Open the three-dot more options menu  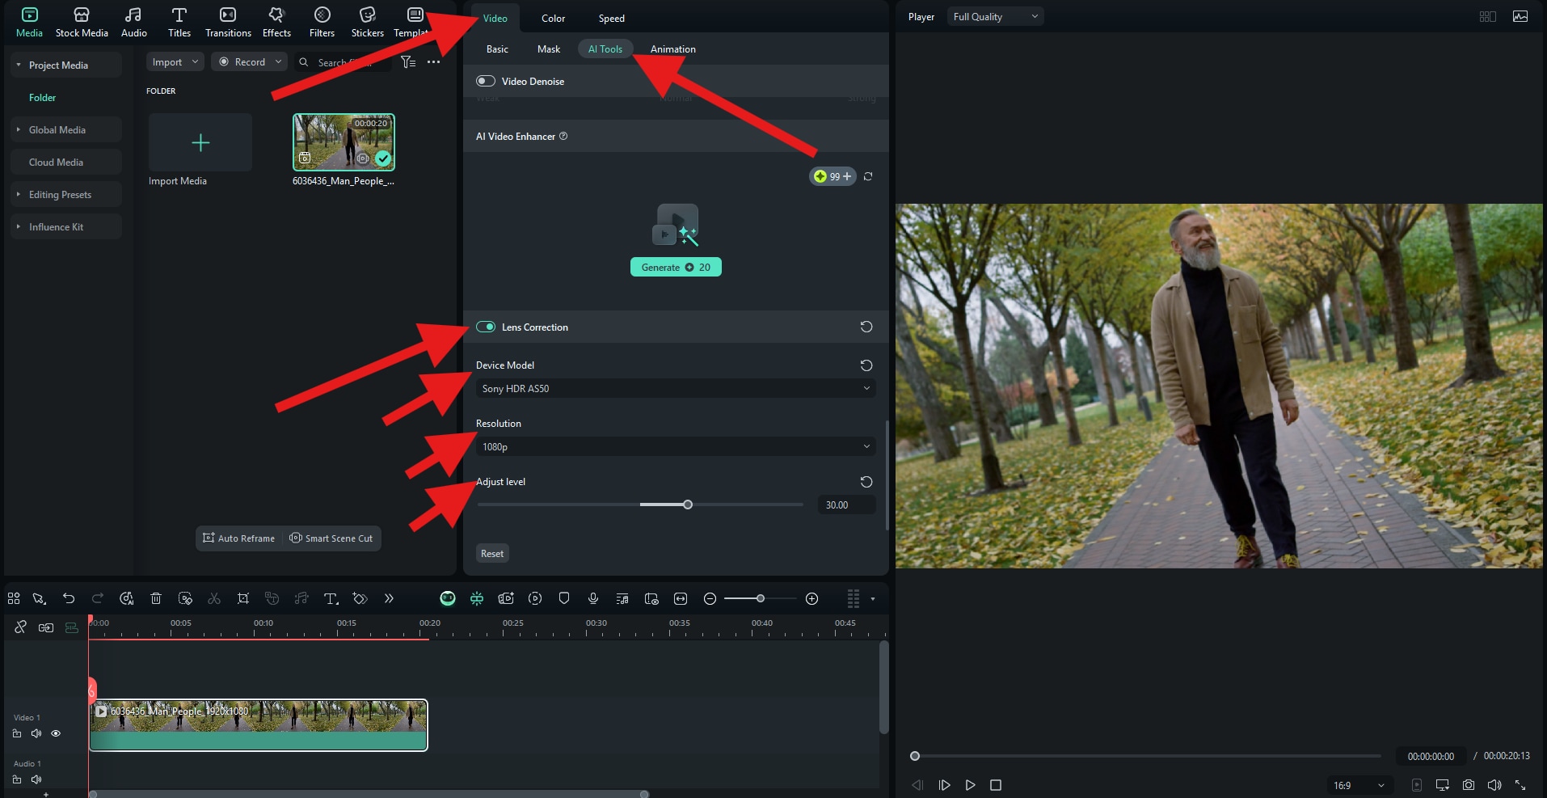434,62
